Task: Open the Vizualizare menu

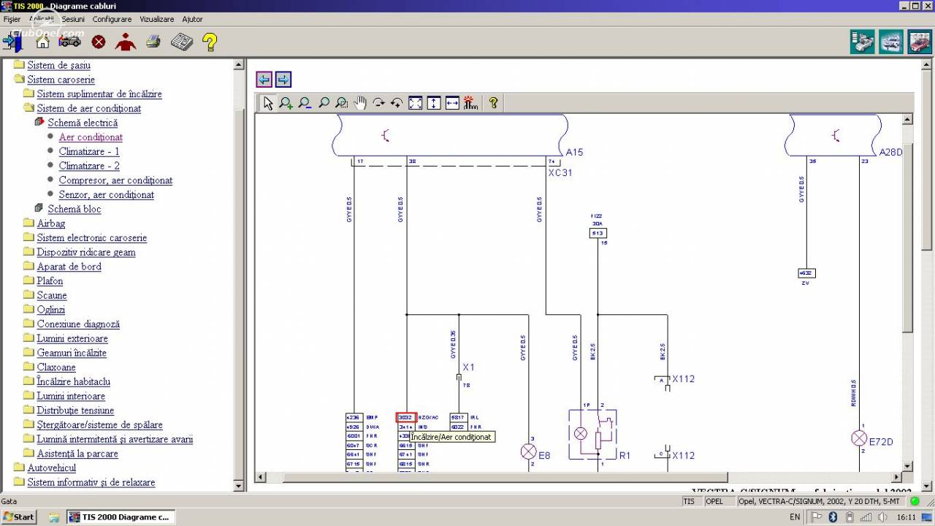Action: (156, 19)
